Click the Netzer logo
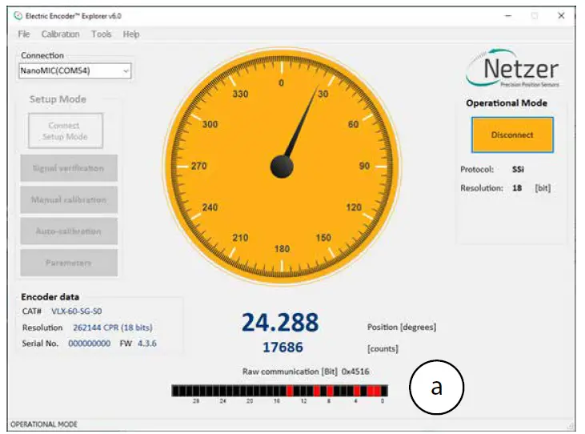Image resolution: width=585 pixels, height=434 pixels. pos(513,68)
